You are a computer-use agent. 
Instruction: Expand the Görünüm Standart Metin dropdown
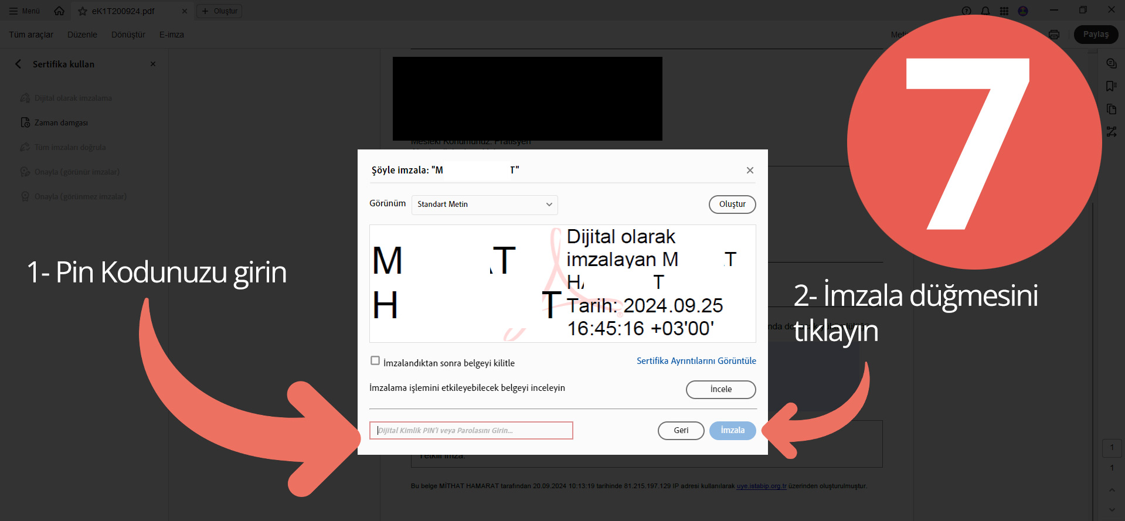pyautogui.click(x=484, y=205)
